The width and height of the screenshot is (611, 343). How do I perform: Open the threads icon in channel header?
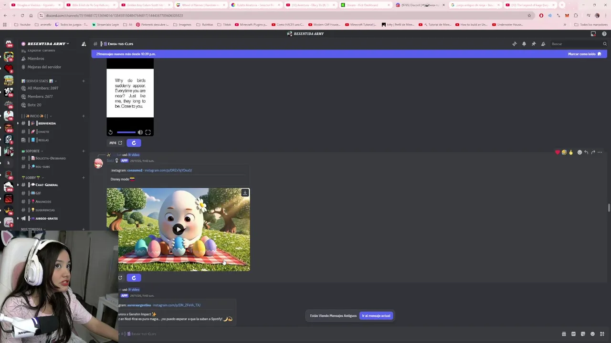(x=514, y=44)
